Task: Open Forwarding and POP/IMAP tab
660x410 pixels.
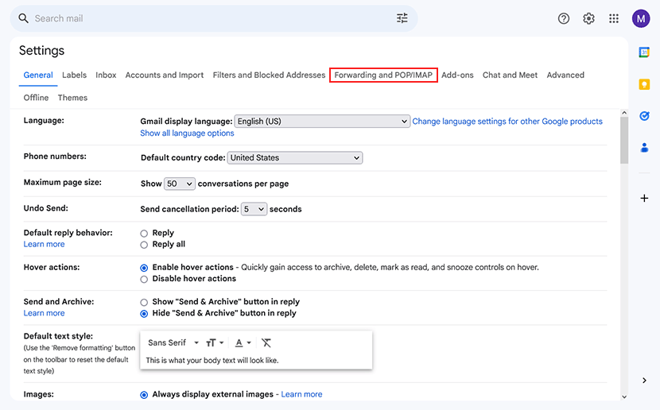Action: click(383, 75)
